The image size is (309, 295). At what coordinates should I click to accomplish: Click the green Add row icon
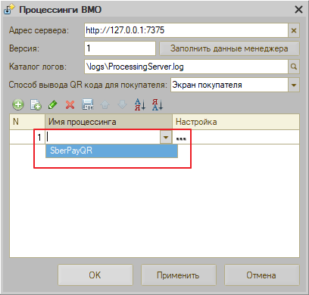(x=18, y=104)
